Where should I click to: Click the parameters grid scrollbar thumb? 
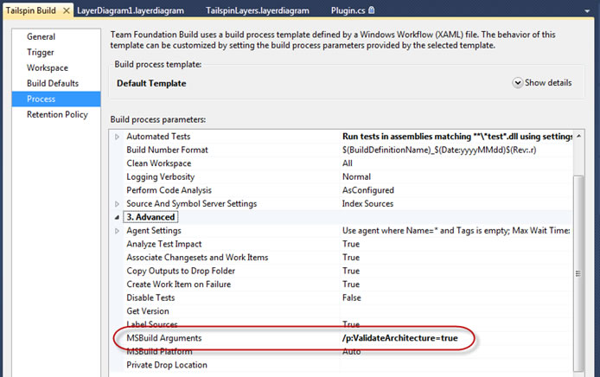point(578,273)
